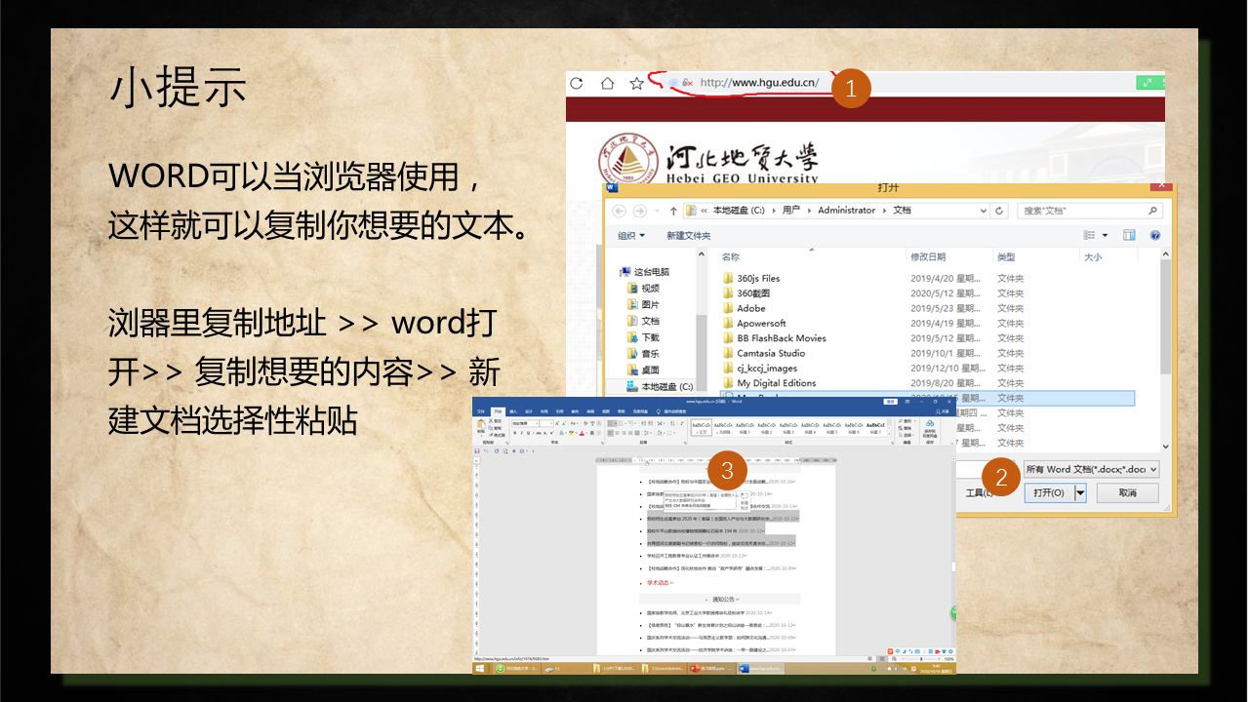Click the green 360 browser taskbar icon
Viewport: 1249px width, 702px height.
point(501,669)
